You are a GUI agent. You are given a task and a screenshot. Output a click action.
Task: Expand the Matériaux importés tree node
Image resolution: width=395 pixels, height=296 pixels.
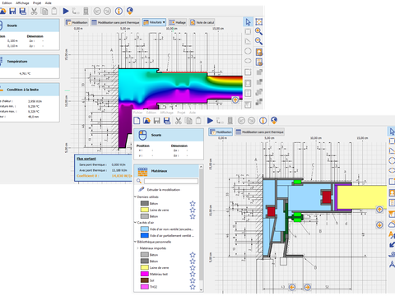point(137,248)
